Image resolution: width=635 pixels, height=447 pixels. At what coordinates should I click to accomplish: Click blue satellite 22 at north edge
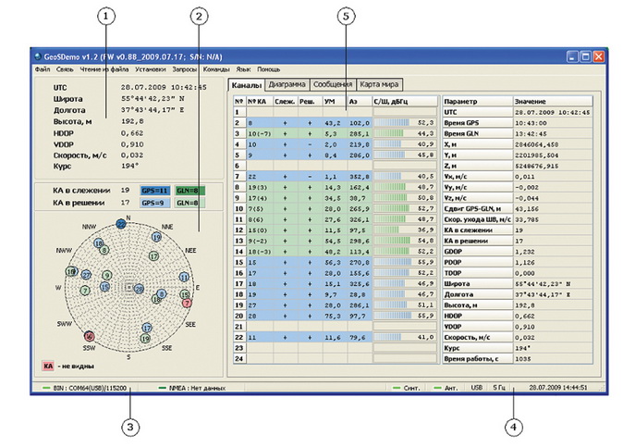(x=121, y=224)
